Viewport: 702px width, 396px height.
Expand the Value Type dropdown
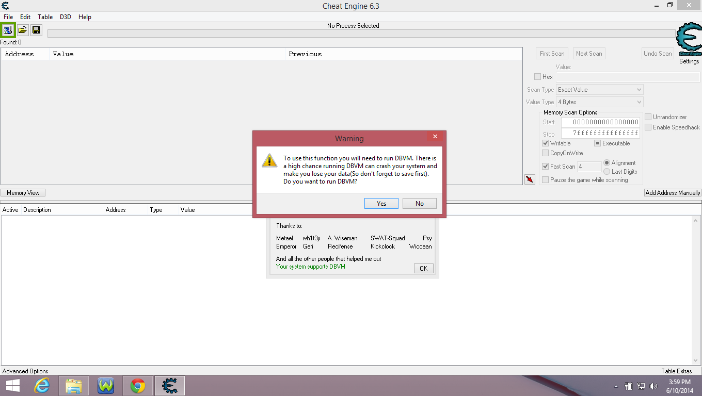(599, 102)
